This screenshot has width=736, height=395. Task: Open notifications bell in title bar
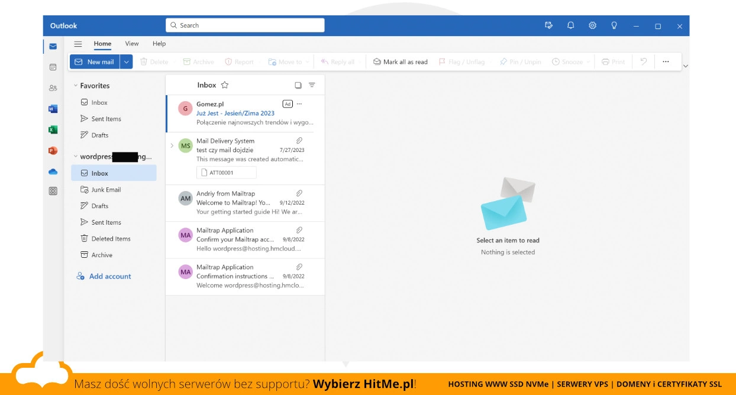coord(570,25)
